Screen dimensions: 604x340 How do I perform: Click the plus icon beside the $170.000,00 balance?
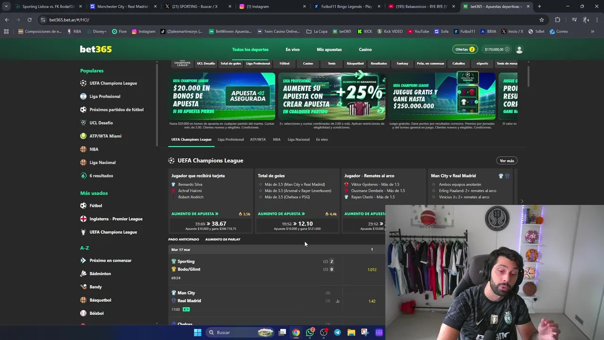(507, 49)
